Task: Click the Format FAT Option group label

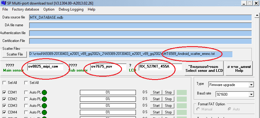Action: tap(211, 104)
